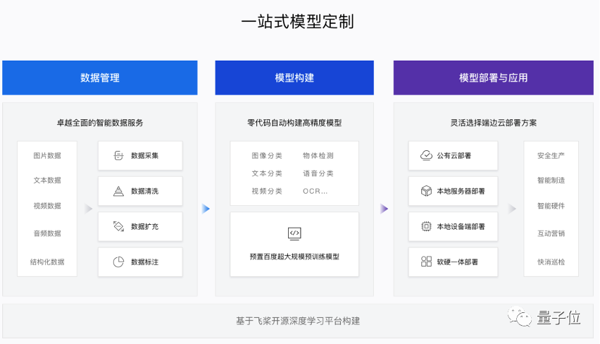The width and height of the screenshot is (600, 344).
Task: Click the 公有云部署 cloud icon
Action: (x=426, y=156)
